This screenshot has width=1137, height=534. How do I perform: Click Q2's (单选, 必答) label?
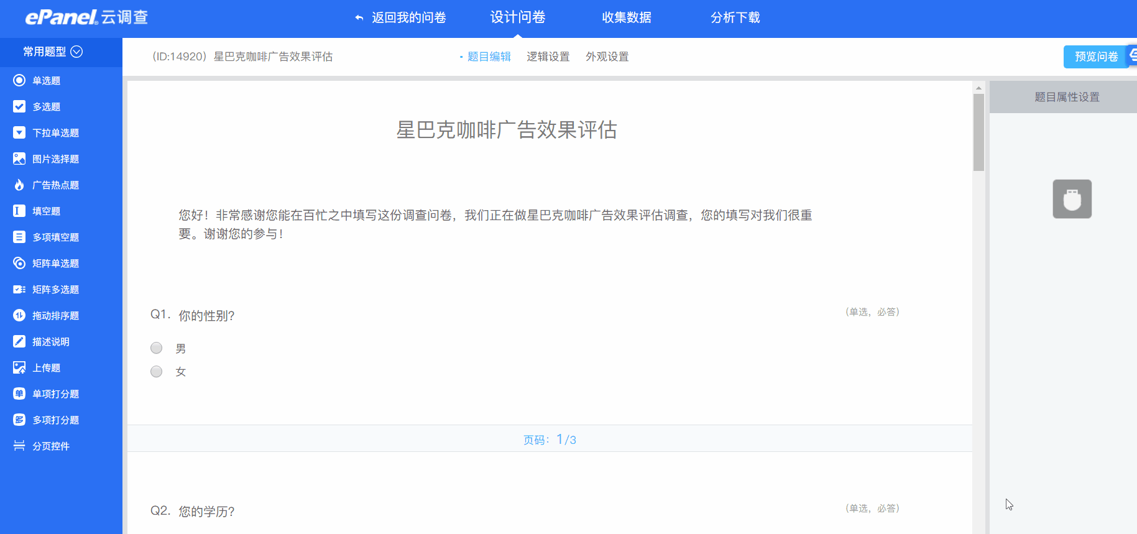pos(872,508)
